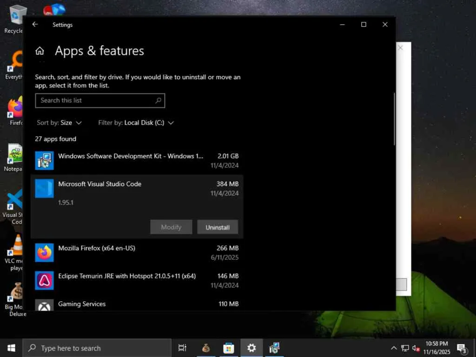Maximize the Settings window
Viewport: 476px width, 357px height.
[364, 24]
